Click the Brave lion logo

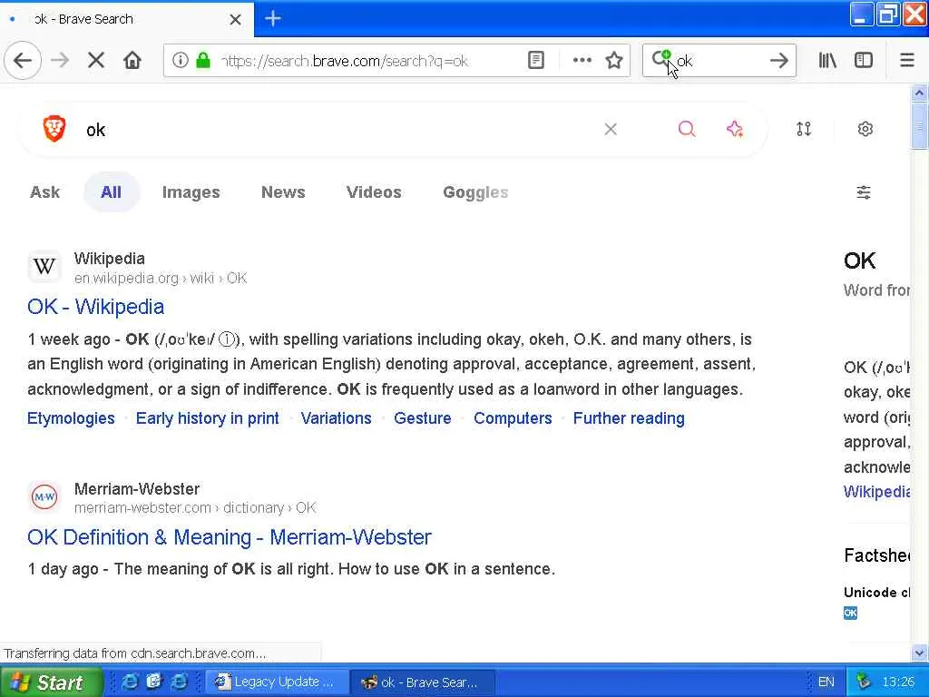tap(54, 129)
